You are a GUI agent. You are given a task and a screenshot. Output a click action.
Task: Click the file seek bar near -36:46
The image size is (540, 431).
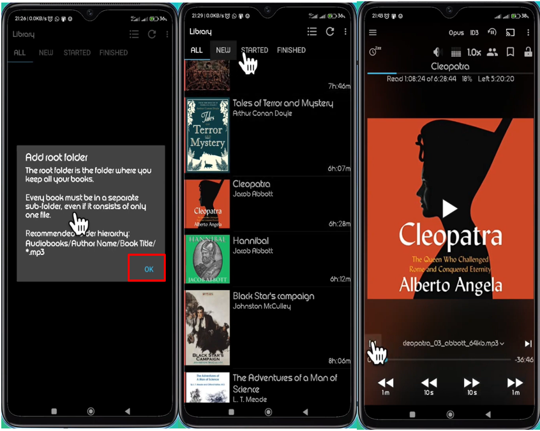click(x=447, y=360)
